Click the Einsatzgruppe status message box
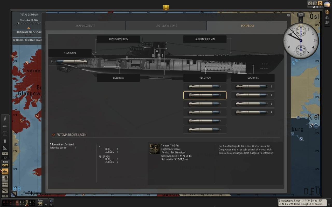This screenshot has height=207, width=332. pyautogui.click(x=302, y=202)
